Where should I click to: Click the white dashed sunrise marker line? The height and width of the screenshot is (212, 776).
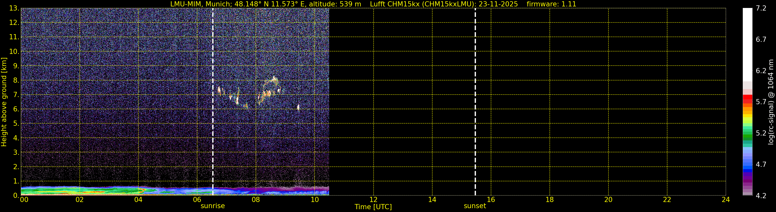[x=213, y=102]
